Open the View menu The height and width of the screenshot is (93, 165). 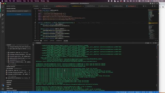pos(24,1)
